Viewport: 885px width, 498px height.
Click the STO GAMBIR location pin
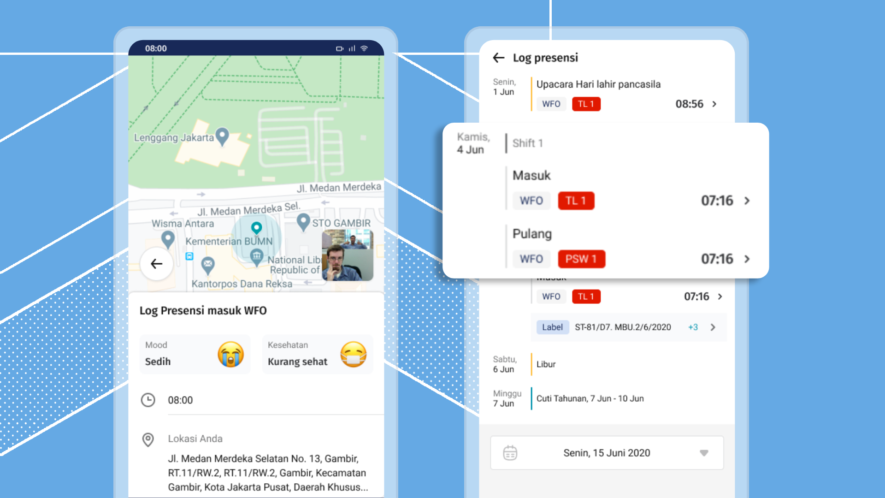[303, 222]
